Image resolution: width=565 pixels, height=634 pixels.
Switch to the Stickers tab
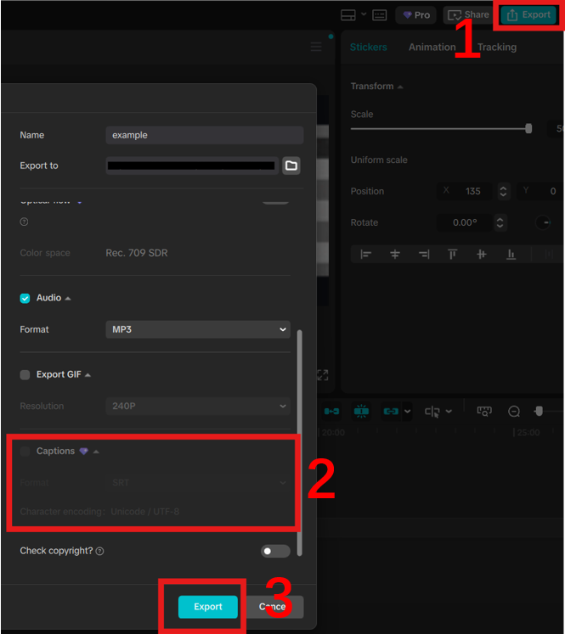pyautogui.click(x=368, y=48)
